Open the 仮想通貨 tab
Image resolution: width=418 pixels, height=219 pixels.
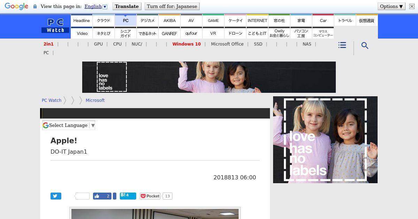click(x=367, y=21)
